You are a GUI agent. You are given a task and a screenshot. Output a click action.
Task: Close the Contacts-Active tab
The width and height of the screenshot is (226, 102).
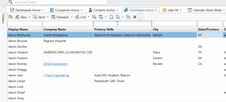click(x=117, y=10)
